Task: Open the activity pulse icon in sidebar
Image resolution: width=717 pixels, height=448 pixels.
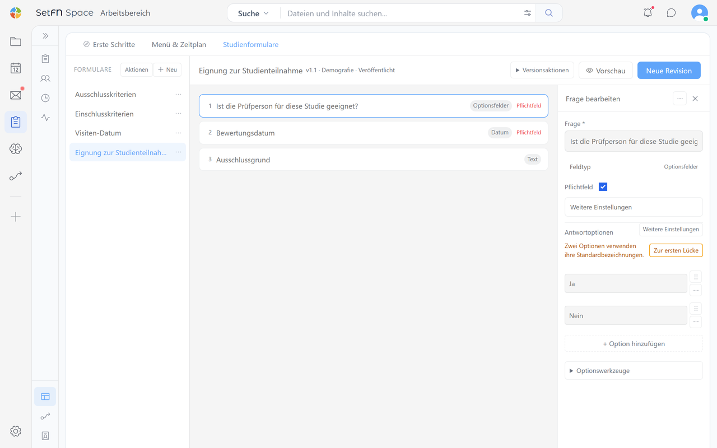Action: click(x=45, y=118)
